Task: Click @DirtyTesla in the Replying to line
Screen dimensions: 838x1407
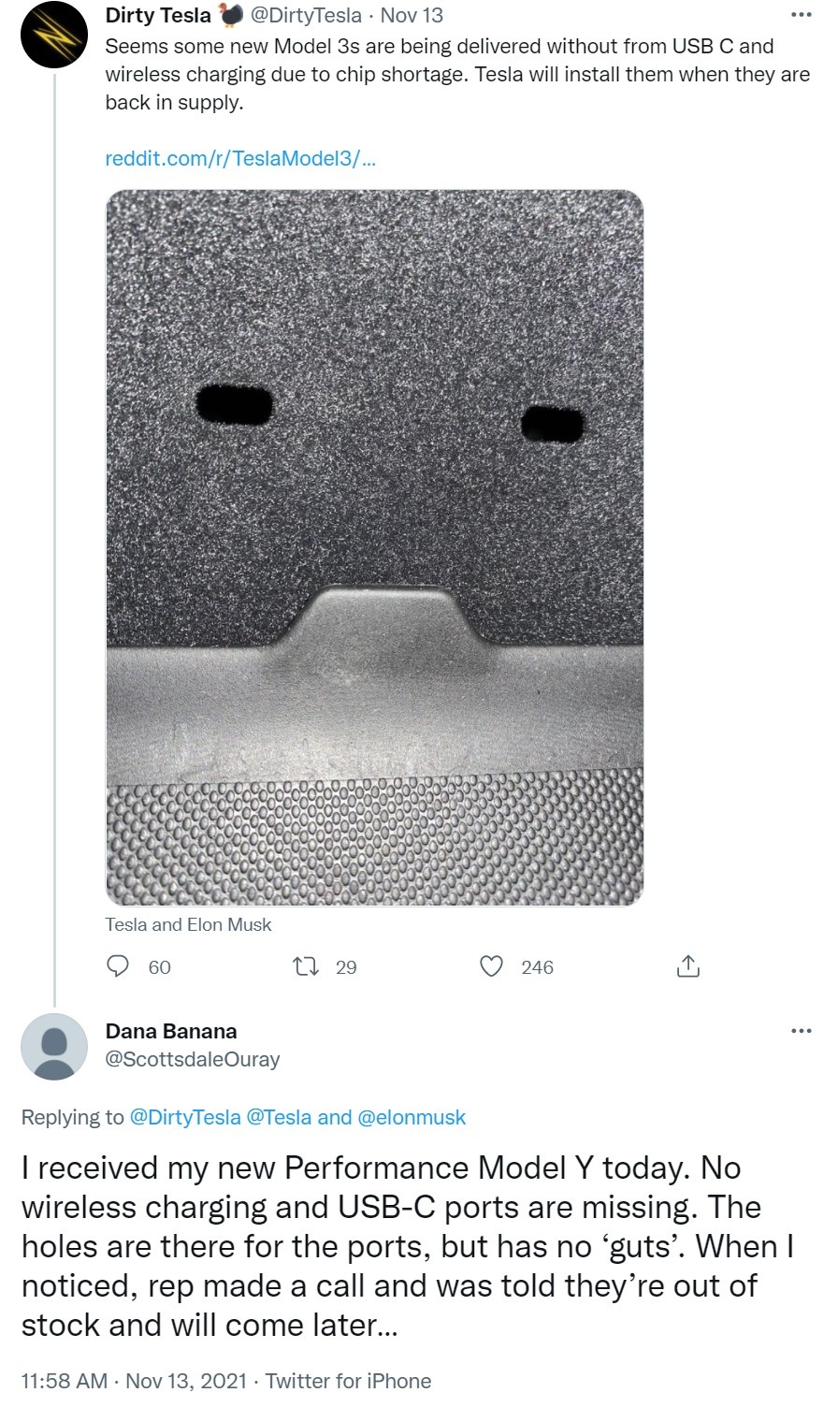Action: 185,1117
